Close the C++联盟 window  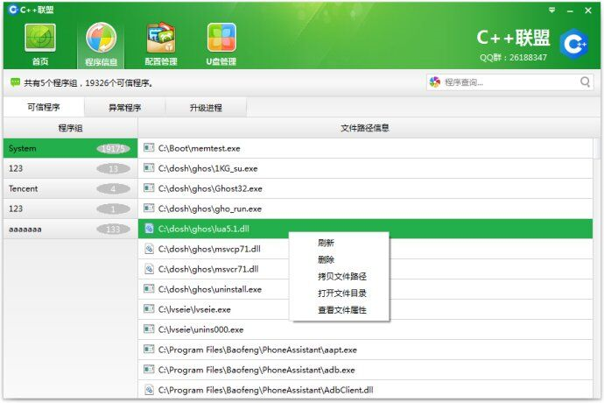[588, 11]
